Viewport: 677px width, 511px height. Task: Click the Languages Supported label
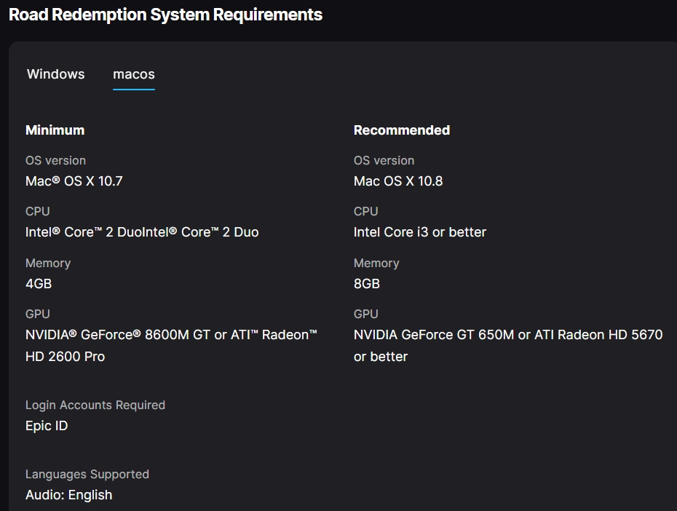(x=87, y=474)
